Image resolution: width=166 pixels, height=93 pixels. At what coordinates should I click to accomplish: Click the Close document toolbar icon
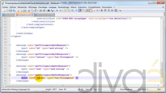(x=18, y=10)
